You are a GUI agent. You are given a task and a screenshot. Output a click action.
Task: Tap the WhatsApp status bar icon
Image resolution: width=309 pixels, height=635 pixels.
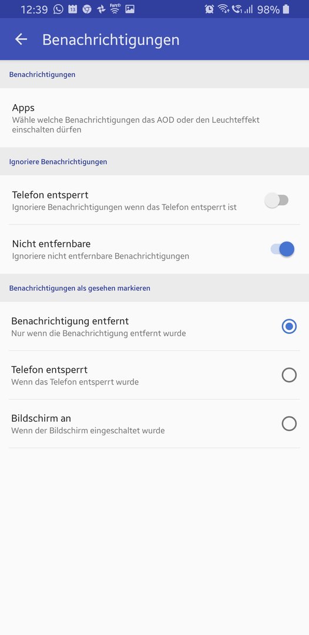coord(59,9)
